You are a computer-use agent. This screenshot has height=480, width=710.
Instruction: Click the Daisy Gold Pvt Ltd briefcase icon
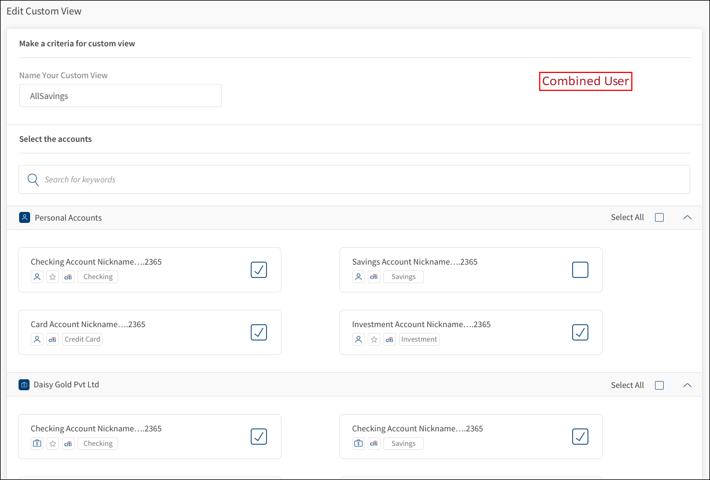(24, 384)
